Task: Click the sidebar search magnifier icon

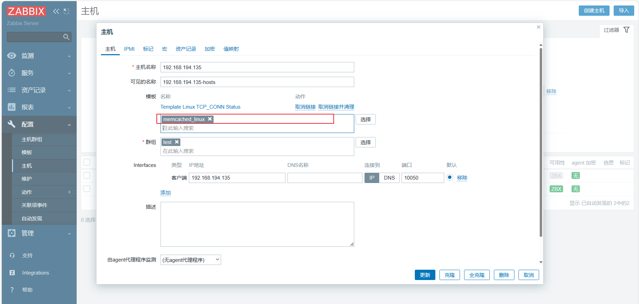Action: point(66,37)
